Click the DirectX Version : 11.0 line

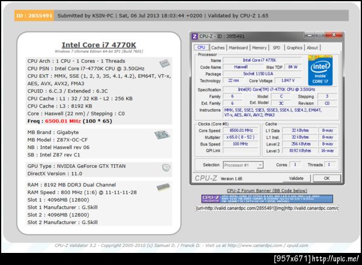pos(55,173)
